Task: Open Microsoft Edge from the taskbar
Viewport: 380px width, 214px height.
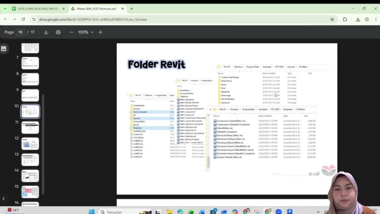Action: point(180,212)
